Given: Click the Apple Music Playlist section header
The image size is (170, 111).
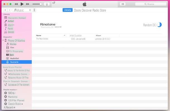Looking at the screenshot, I should pyautogui.click(x=12, y=67).
